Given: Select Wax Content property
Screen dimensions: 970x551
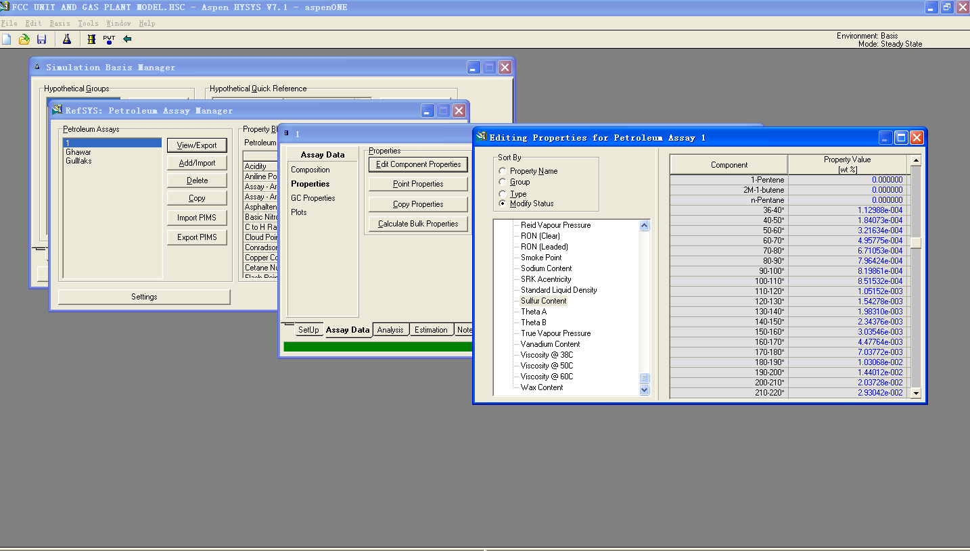Looking at the screenshot, I should point(542,387).
